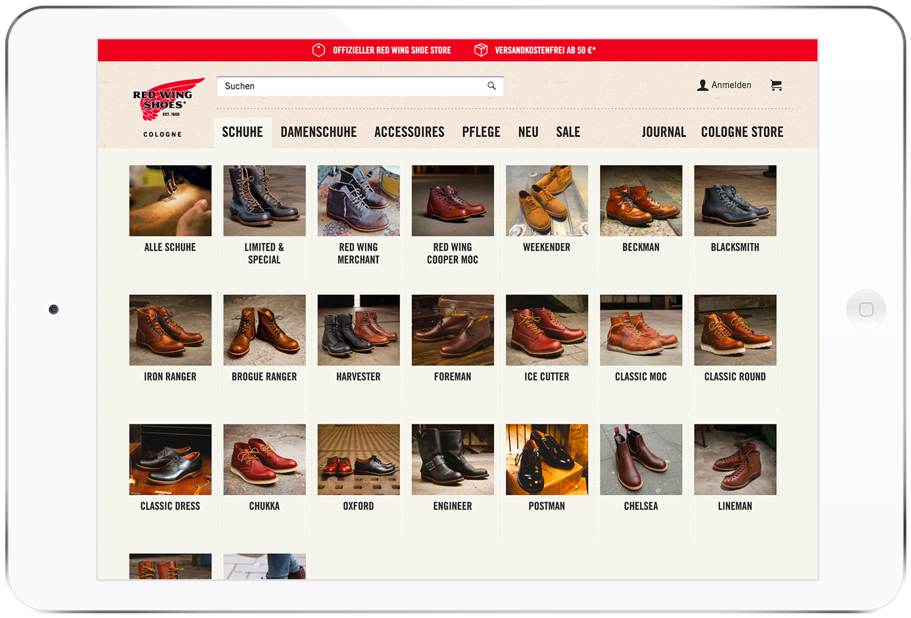The width and height of the screenshot is (911, 618).
Task: View the Classic Round boot image
Action: (735, 330)
